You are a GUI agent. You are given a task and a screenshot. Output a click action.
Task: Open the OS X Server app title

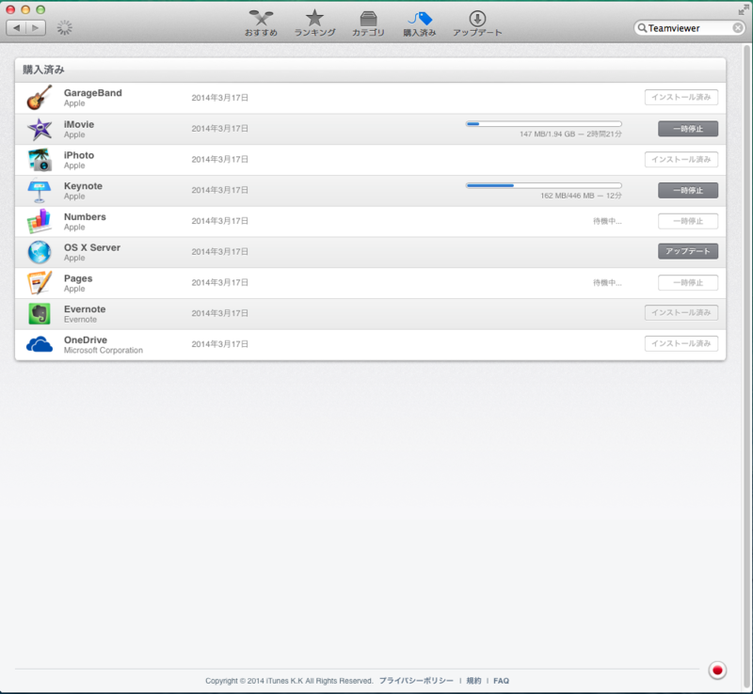tap(92, 247)
